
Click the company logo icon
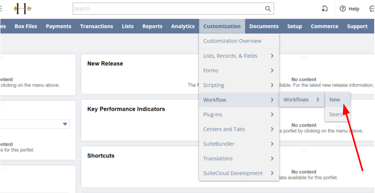(x=22, y=8)
